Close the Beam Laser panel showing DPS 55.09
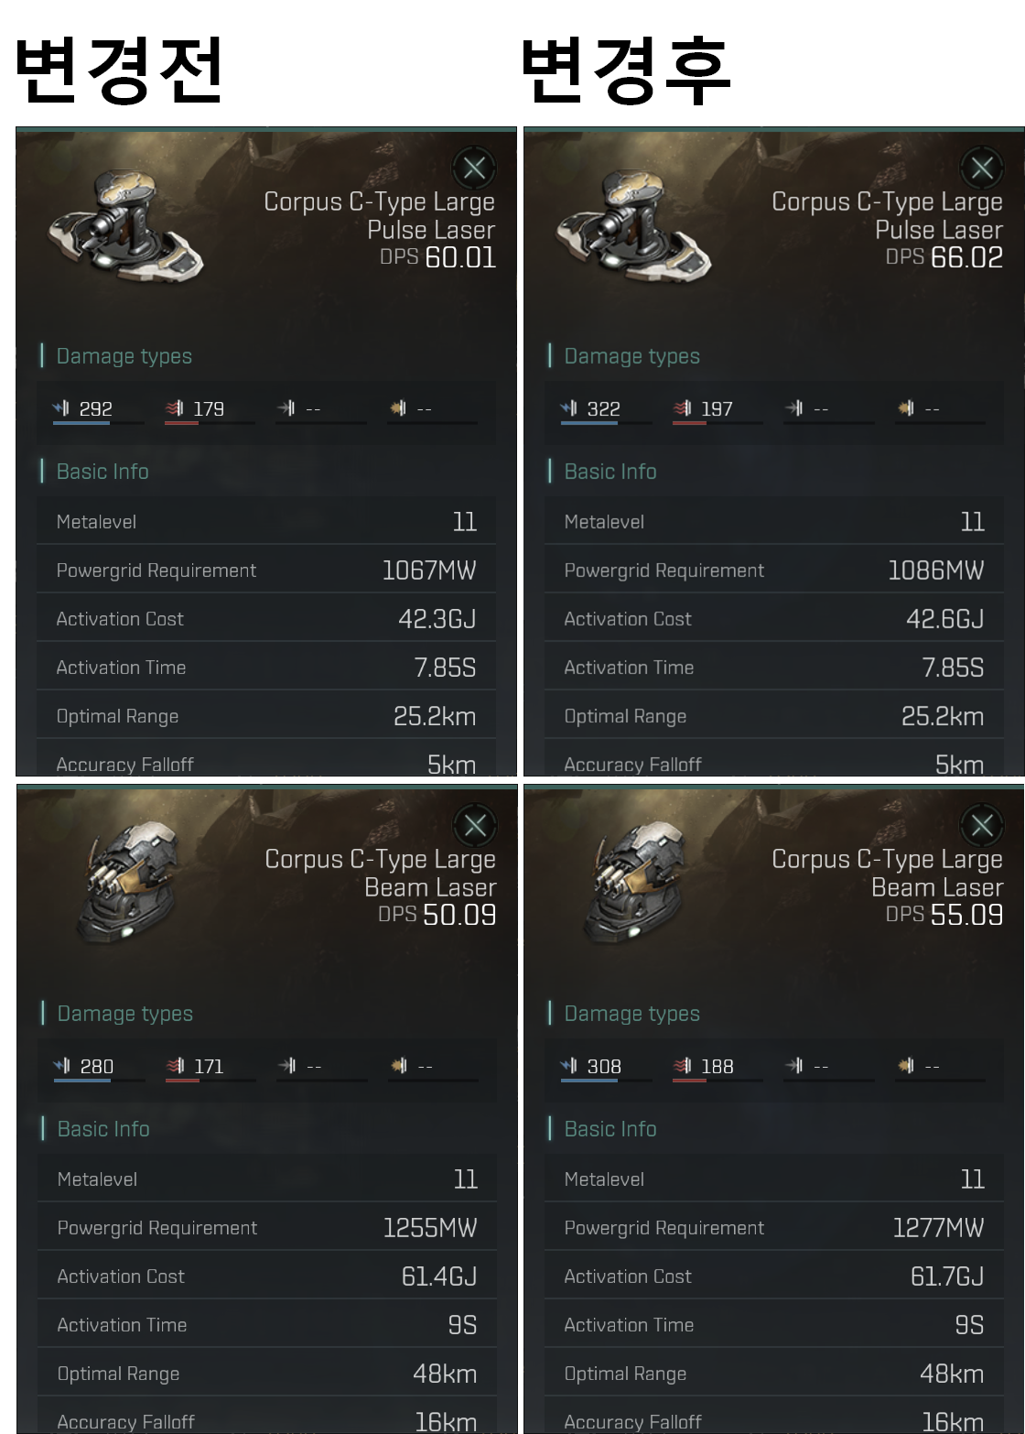Image resolution: width=1025 pixels, height=1434 pixels. 982,825
